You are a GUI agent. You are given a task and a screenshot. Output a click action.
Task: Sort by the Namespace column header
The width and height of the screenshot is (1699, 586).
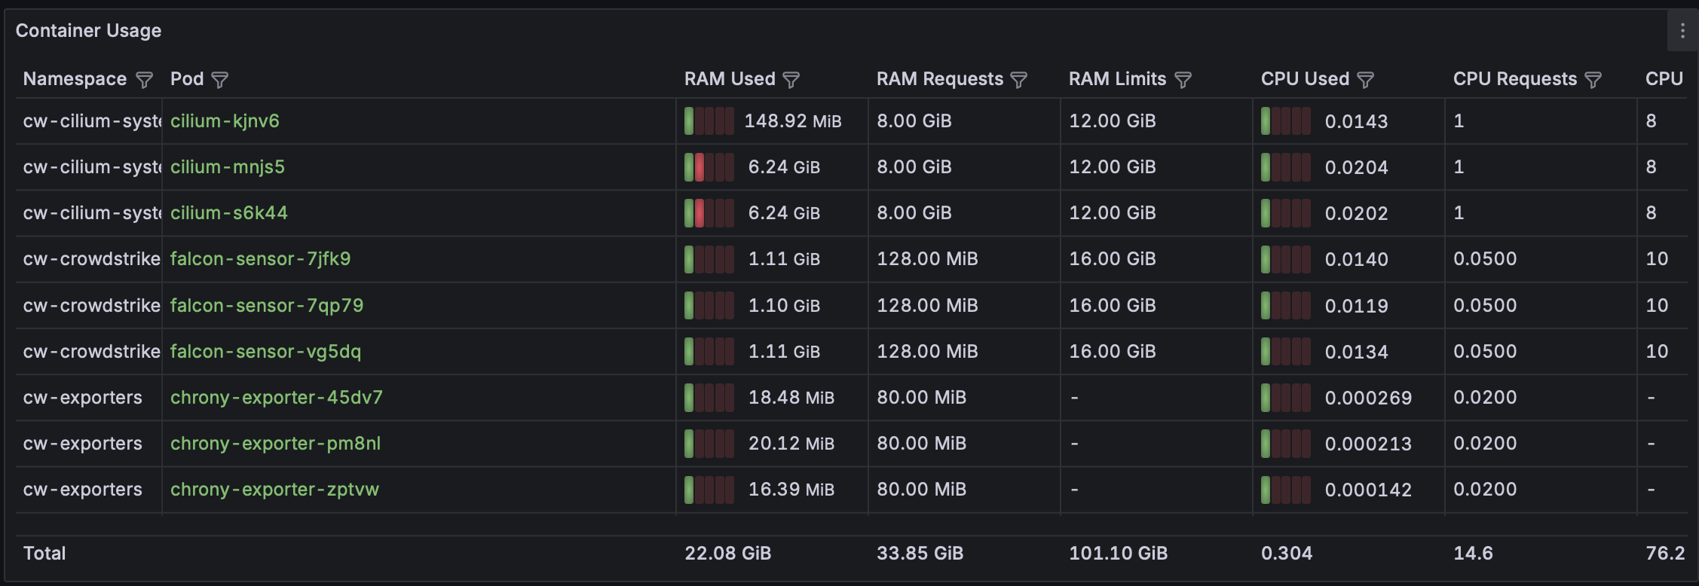75,79
